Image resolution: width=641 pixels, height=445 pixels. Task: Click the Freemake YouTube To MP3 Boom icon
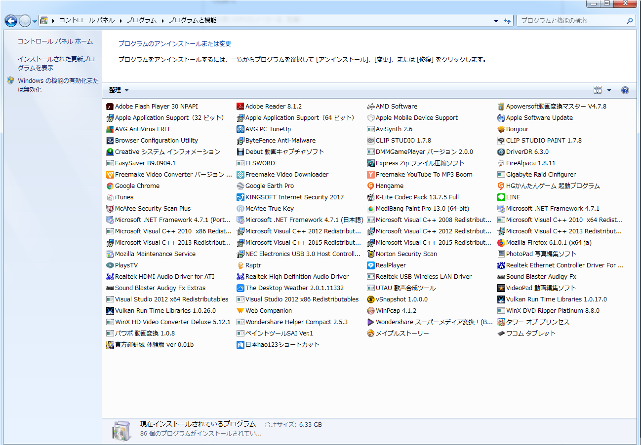(371, 175)
